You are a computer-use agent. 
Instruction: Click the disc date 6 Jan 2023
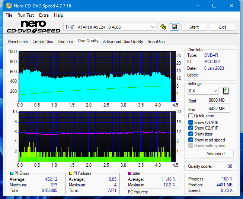point(214,68)
